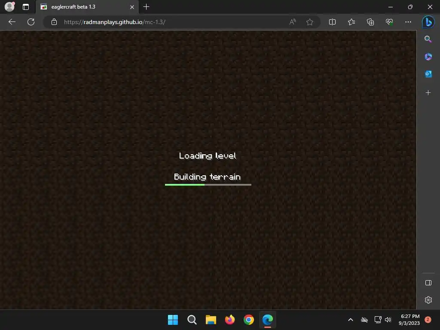Screen dimensions: 440x330
Task: Launch Google Chrome from taskbar
Action: click(249, 320)
